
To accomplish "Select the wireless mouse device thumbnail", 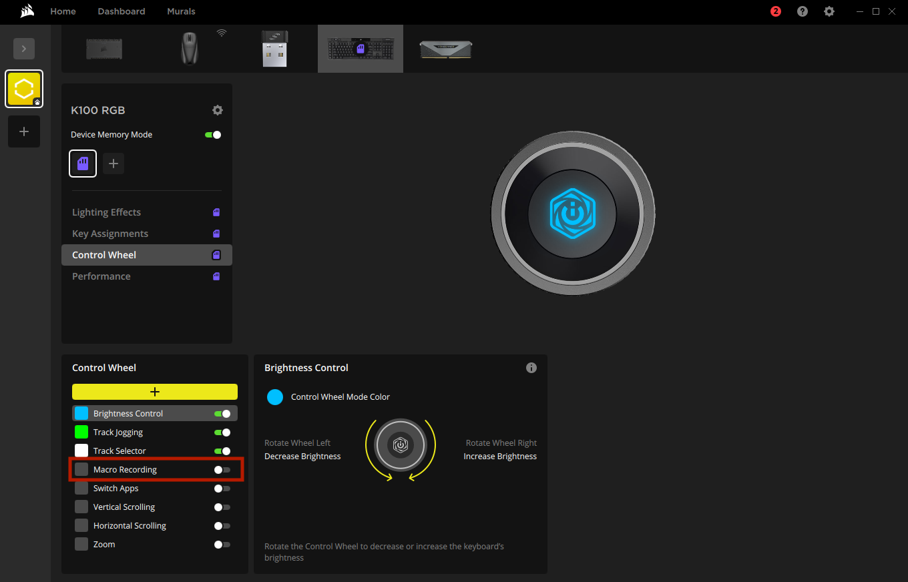I will (x=190, y=49).
